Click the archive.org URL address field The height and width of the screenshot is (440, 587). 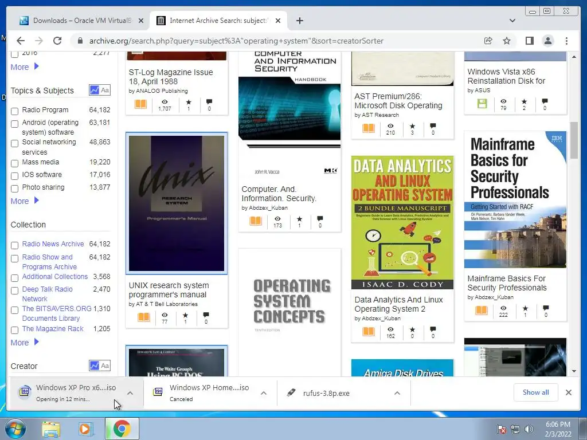click(236, 41)
